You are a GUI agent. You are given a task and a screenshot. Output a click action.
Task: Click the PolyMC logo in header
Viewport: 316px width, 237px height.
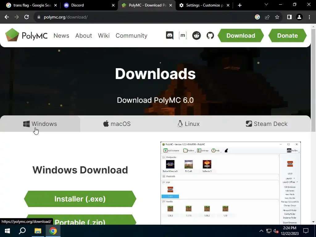coord(26,35)
